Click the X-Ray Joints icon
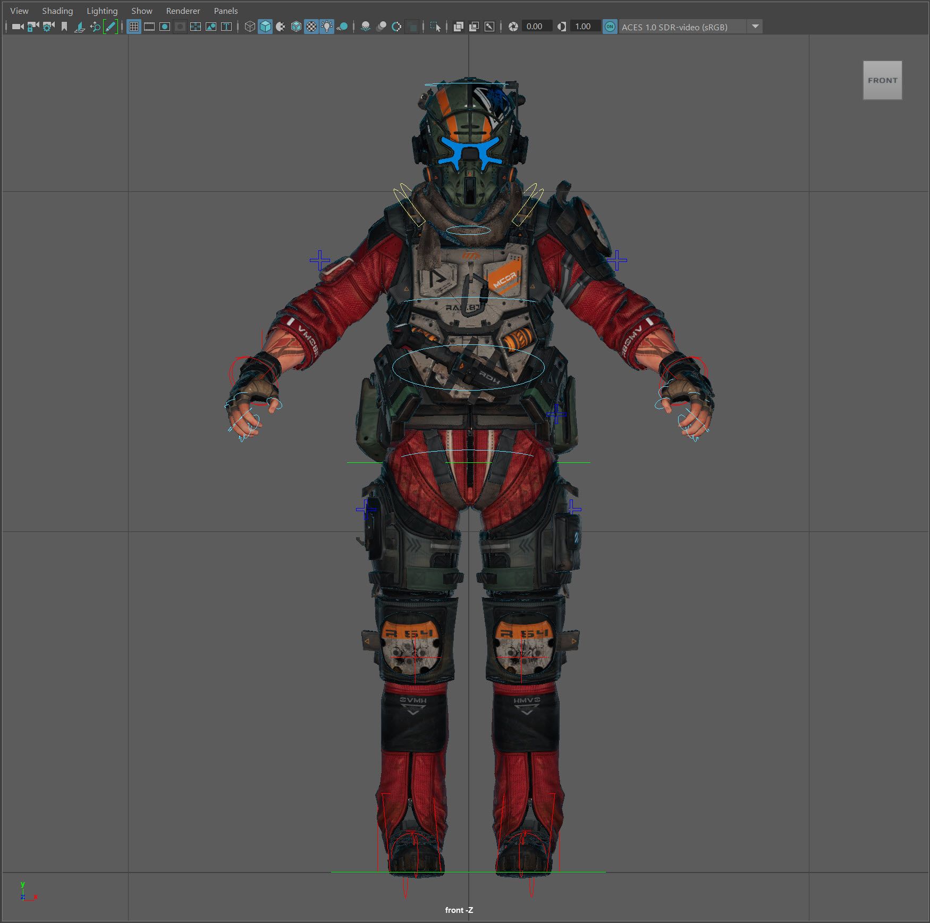The width and height of the screenshot is (930, 923). coord(489,27)
